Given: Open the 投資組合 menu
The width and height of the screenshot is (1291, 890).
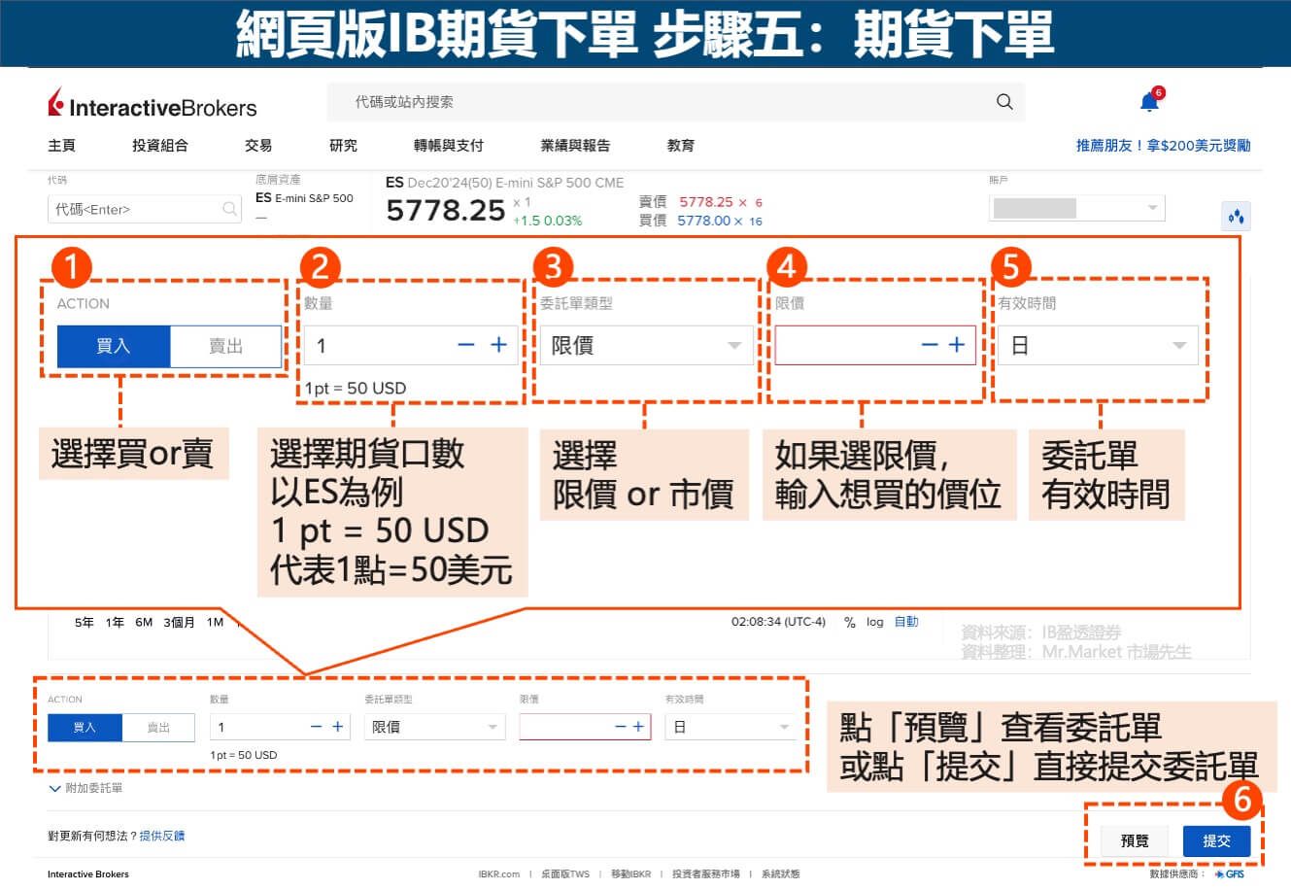Looking at the screenshot, I should pyautogui.click(x=160, y=146).
